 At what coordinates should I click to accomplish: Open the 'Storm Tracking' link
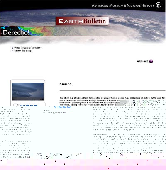[23, 51]
